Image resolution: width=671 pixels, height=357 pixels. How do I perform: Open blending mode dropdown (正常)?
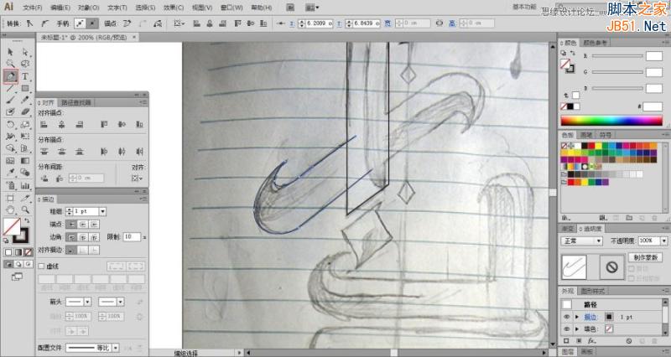coord(582,241)
